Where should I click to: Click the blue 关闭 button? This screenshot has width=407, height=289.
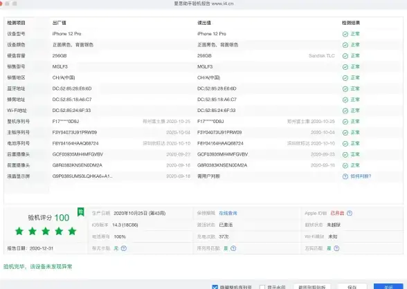(388, 287)
